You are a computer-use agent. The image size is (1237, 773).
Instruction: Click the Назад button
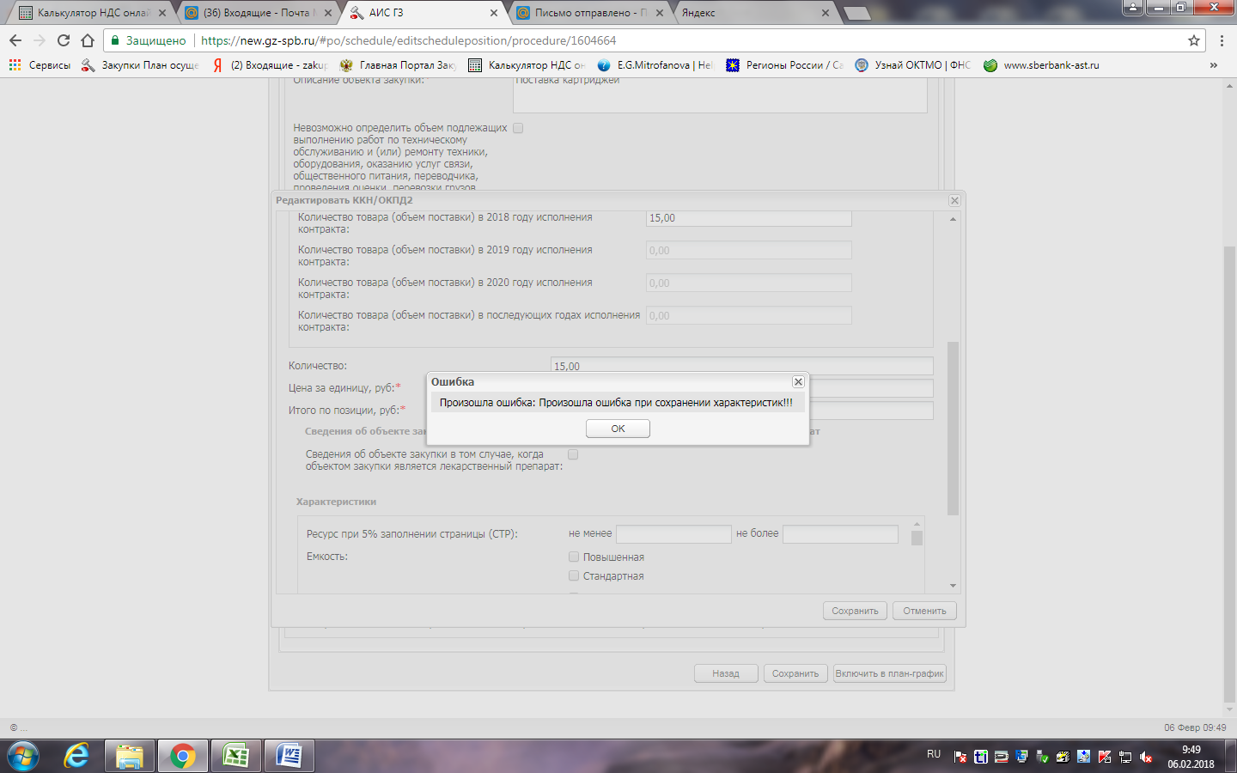(726, 673)
